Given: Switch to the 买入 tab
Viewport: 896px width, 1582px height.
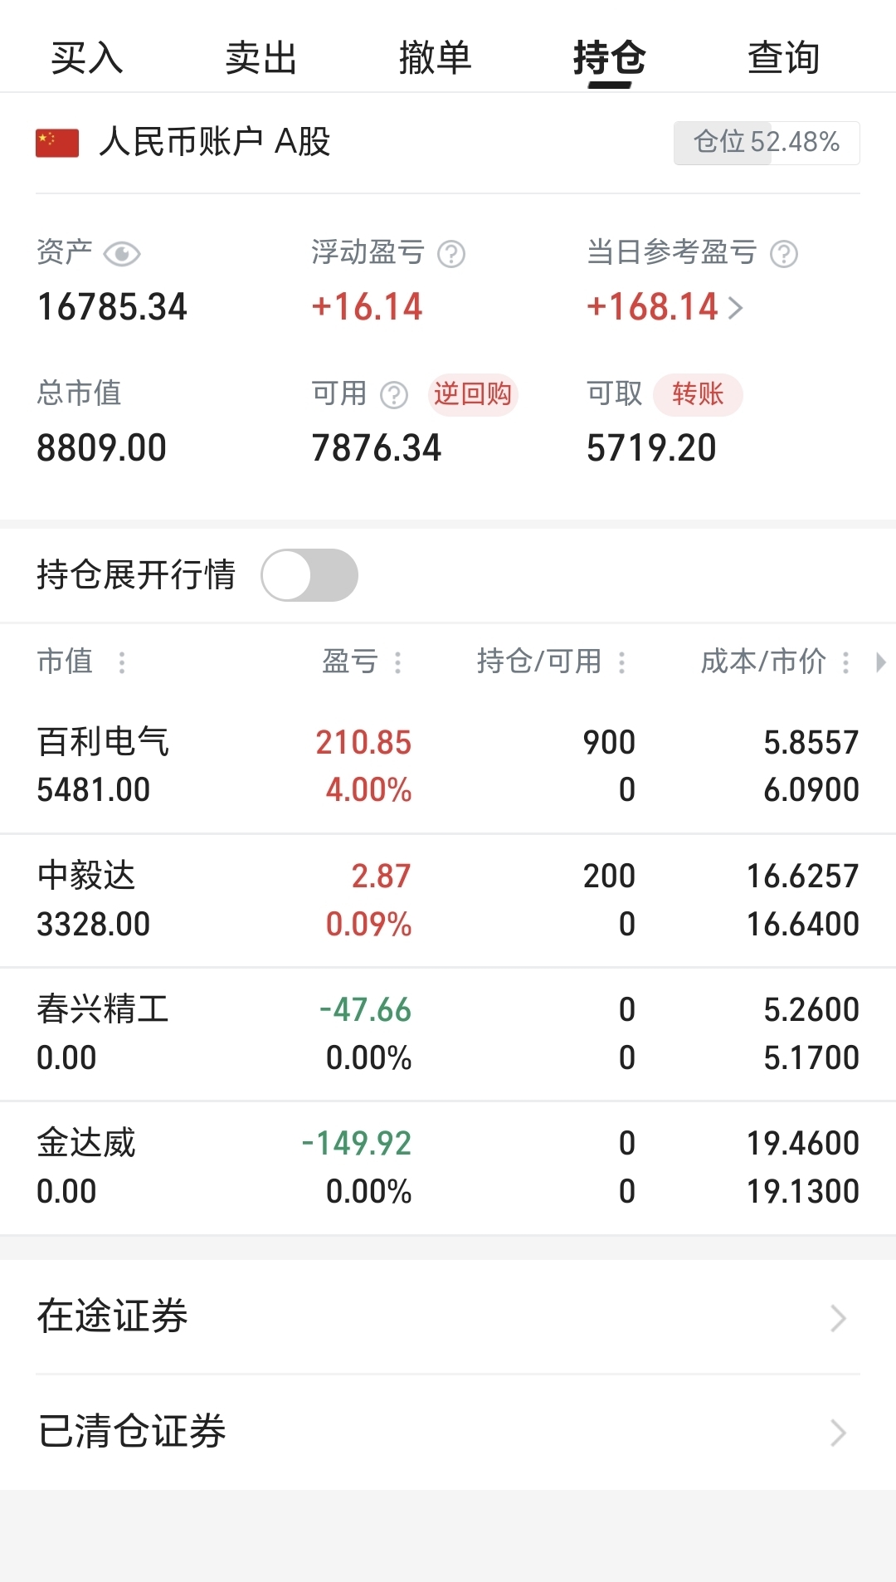Looking at the screenshot, I should click(87, 58).
